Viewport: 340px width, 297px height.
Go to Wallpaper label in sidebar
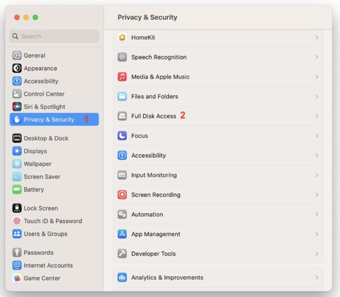[37, 164]
